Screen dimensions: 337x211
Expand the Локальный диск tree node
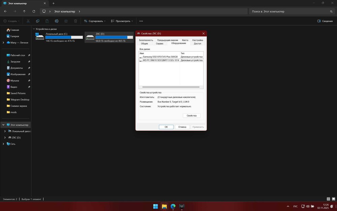(5, 131)
